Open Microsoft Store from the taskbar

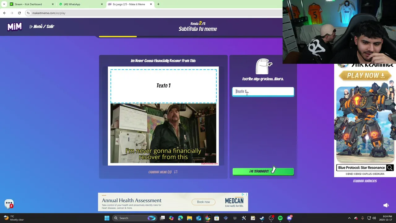(217, 218)
